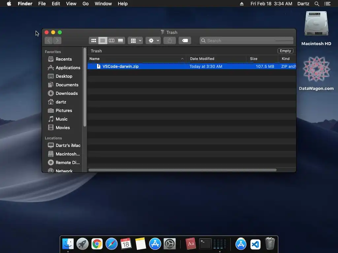Switch Finder to gallery view
338x253 pixels.
120,41
